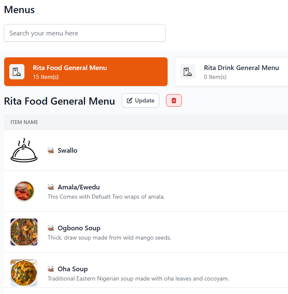Select the Rita Food General Menu card
The width and height of the screenshot is (288, 294).
coord(86,72)
